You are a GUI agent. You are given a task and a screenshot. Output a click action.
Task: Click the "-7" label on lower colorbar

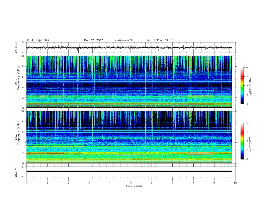coord(247,159)
